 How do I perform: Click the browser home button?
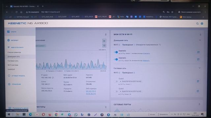click(x=21, y=12)
